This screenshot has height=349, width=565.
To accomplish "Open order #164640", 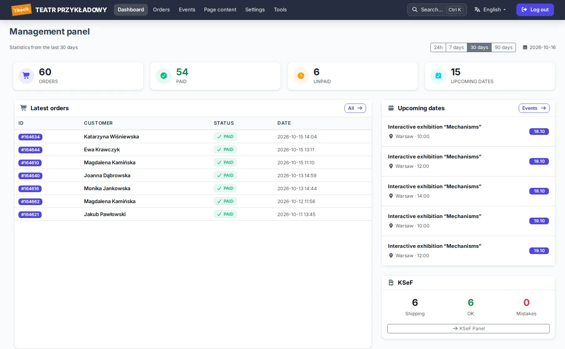I will point(30,176).
